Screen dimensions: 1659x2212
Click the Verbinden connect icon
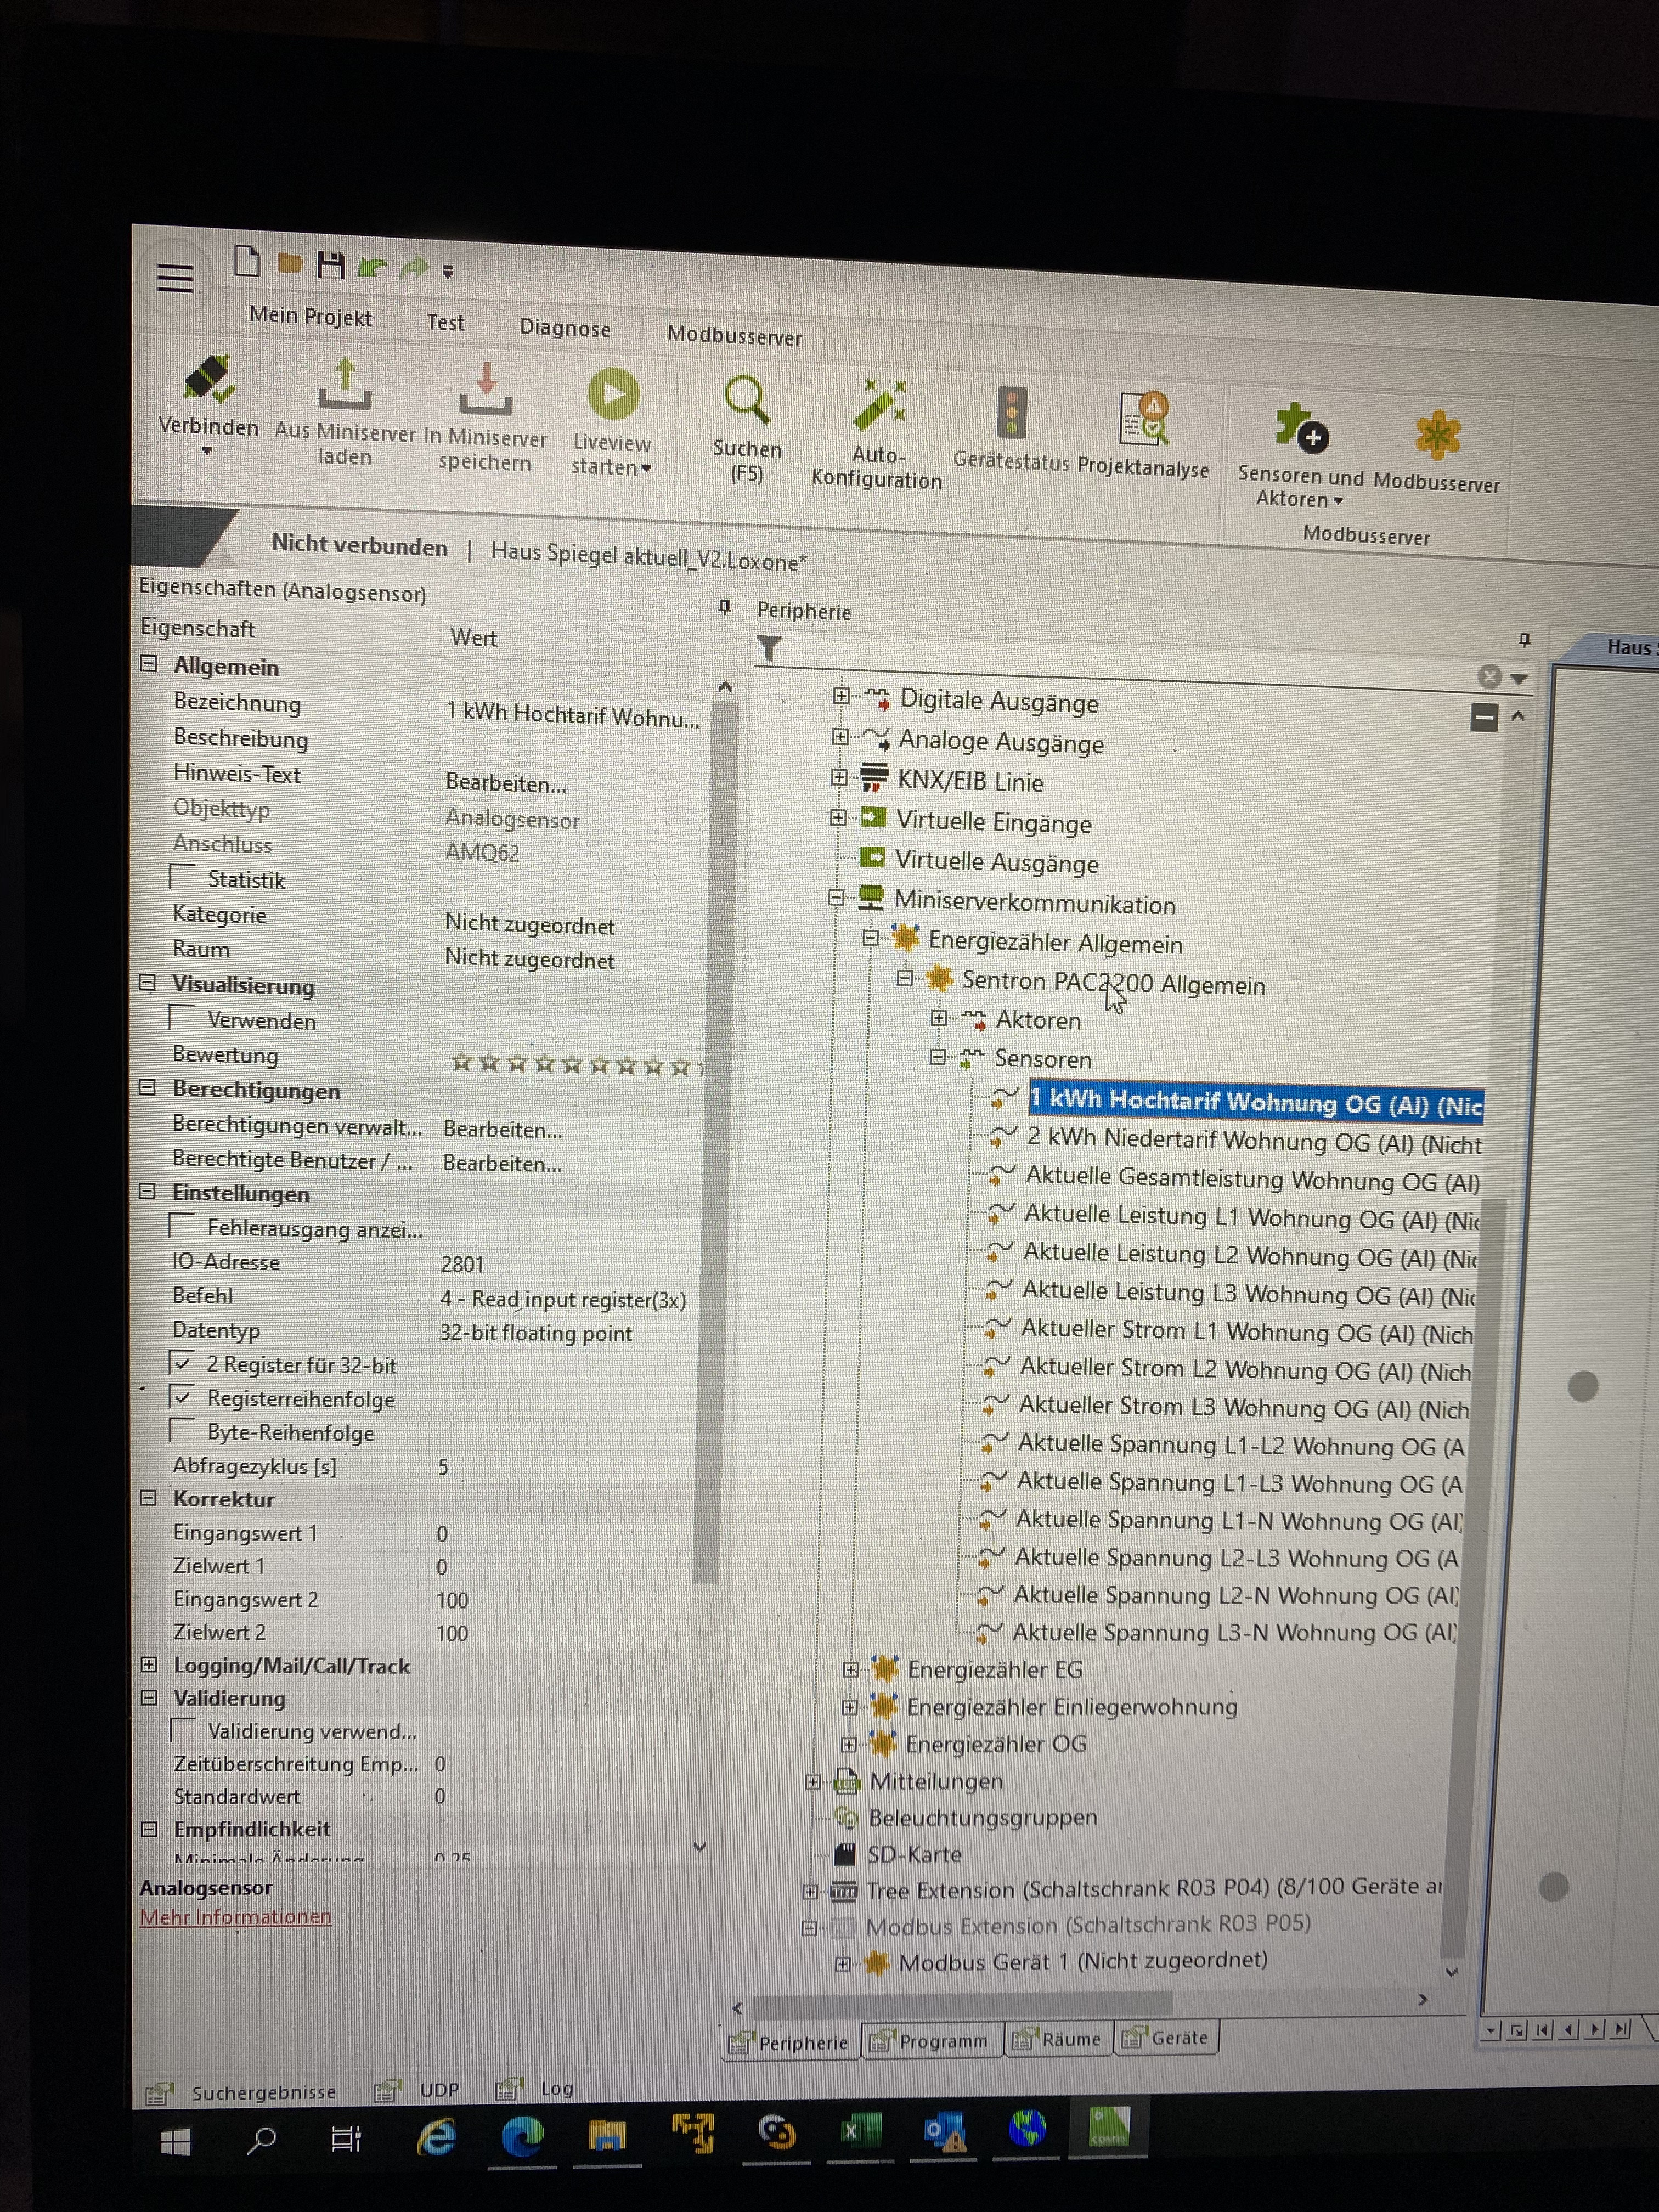[209, 380]
